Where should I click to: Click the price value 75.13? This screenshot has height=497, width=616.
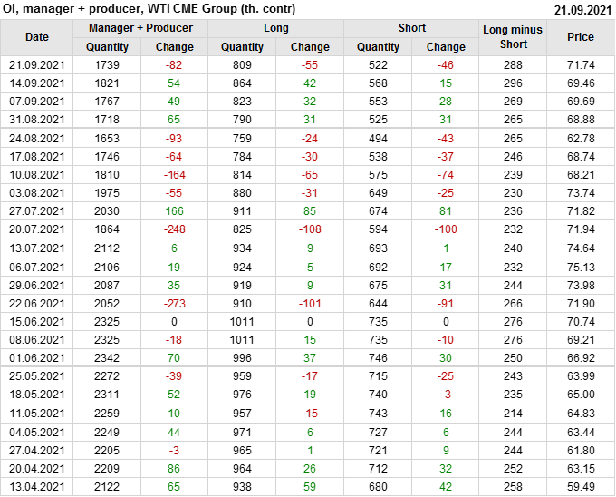click(x=581, y=267)
